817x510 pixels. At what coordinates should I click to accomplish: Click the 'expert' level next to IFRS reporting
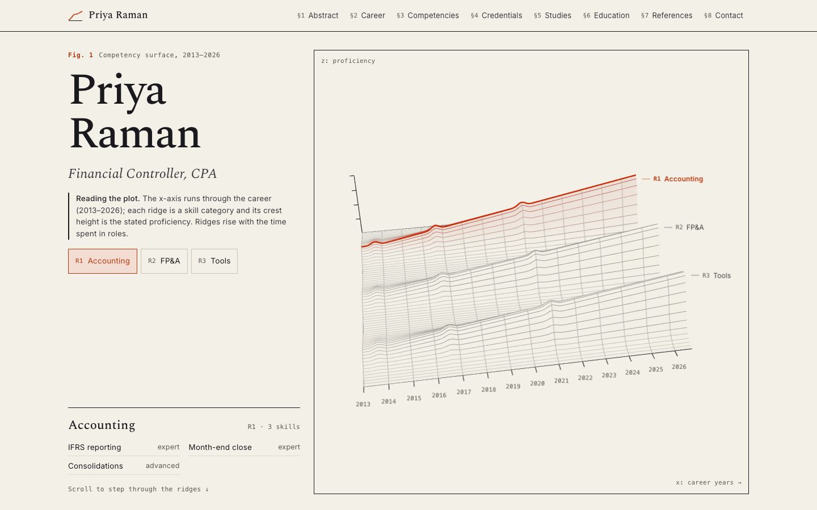pyautogui.click(x=169, y=447)
